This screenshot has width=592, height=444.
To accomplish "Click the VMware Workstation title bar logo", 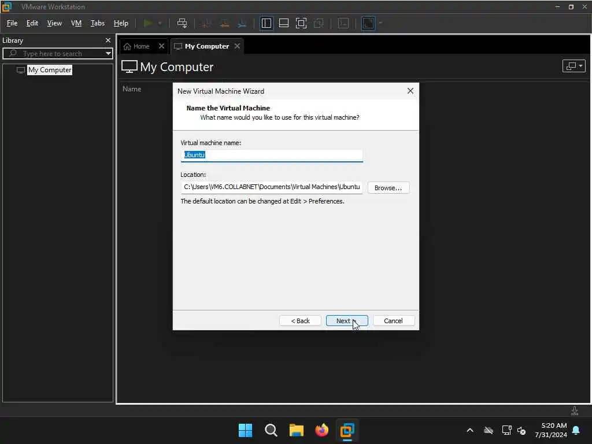I will [x=7, y=7].
